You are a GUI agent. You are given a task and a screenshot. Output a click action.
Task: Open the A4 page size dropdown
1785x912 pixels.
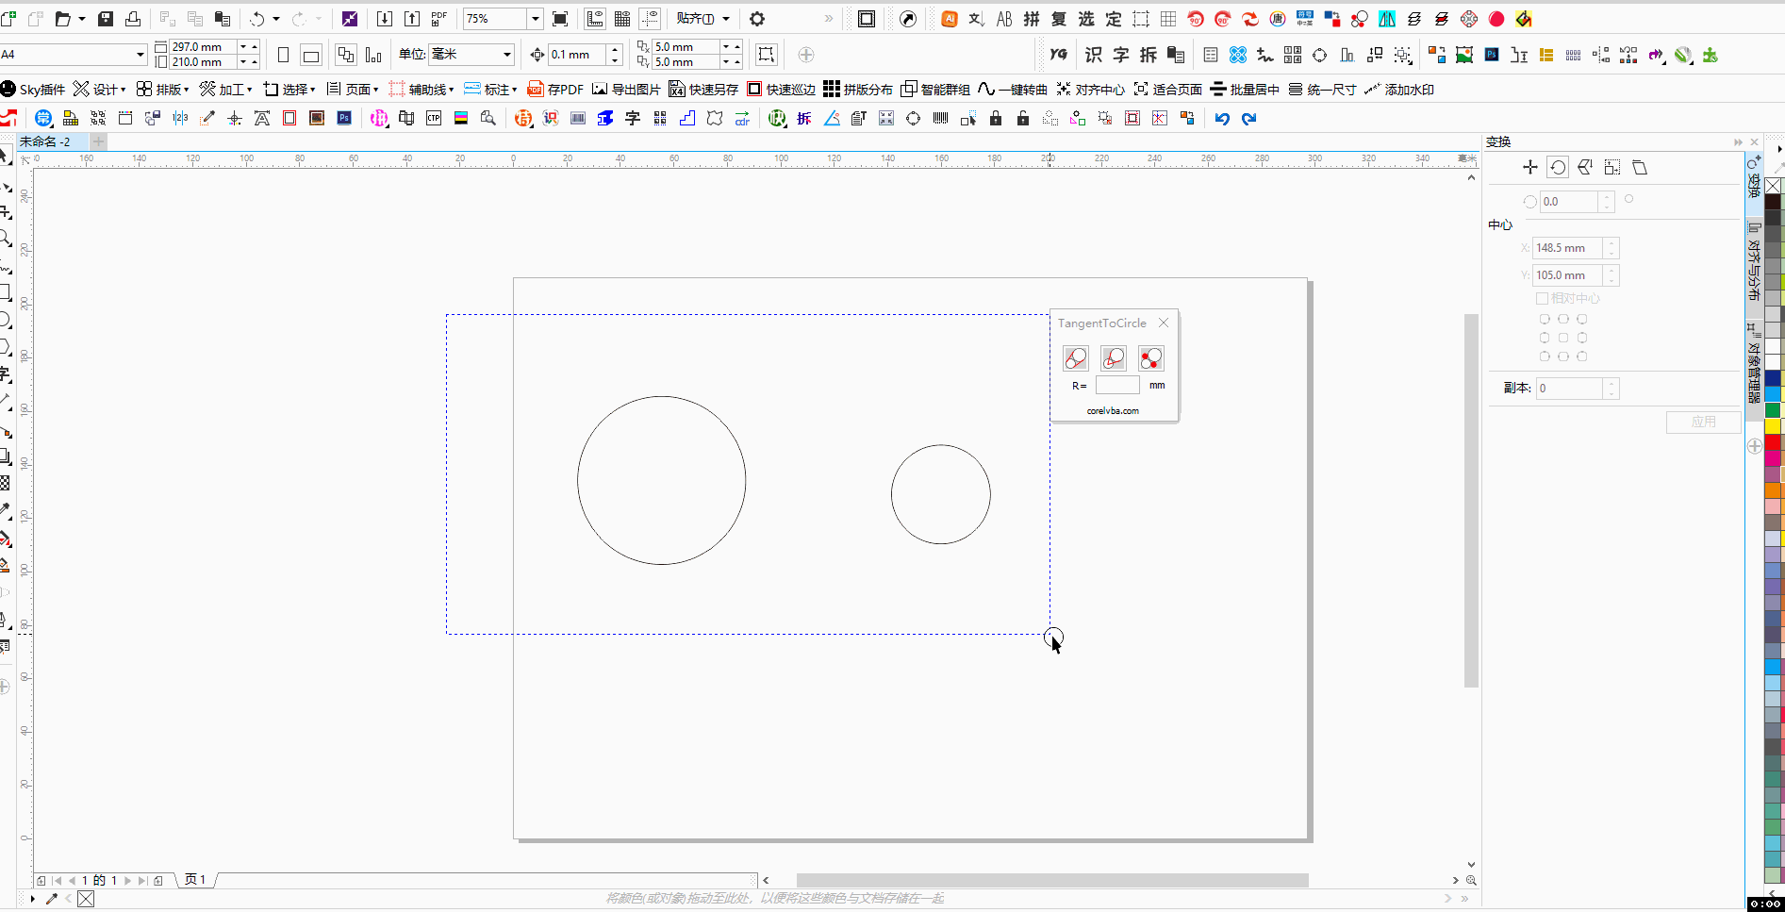(x=140, y=55)
